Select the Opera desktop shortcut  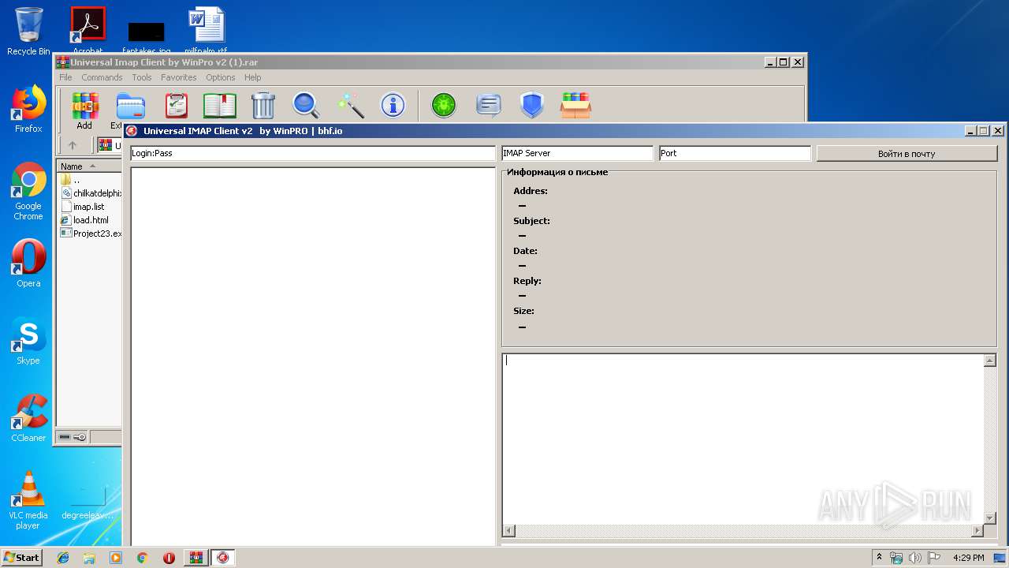pos(28,263)
